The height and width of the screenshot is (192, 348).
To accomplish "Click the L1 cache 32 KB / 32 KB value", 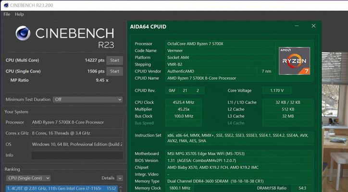I will 288,102.
